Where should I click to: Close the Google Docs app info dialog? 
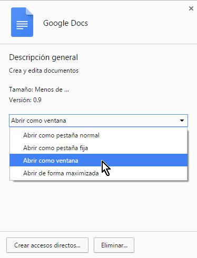coord(191,8)
